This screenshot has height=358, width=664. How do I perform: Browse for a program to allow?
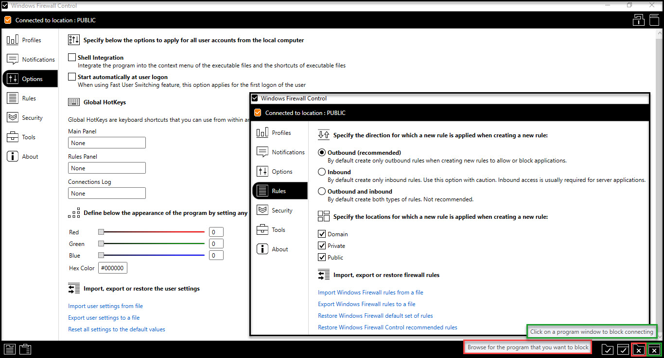(607, 349)
